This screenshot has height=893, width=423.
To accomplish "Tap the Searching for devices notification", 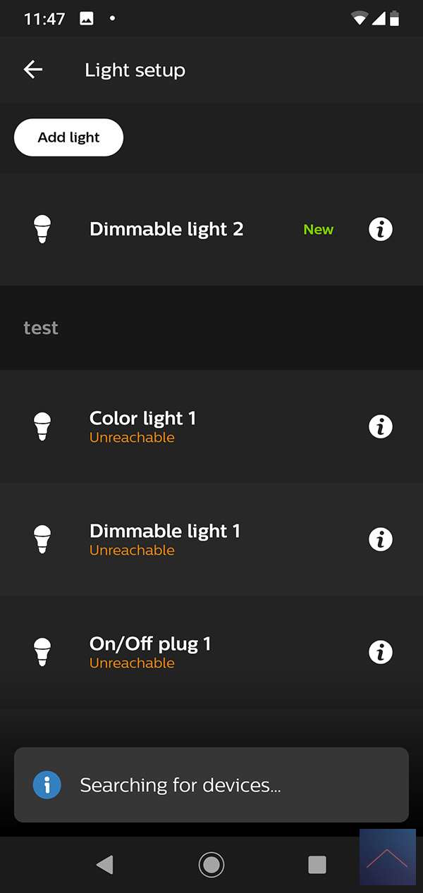I will tap(211, 784).
